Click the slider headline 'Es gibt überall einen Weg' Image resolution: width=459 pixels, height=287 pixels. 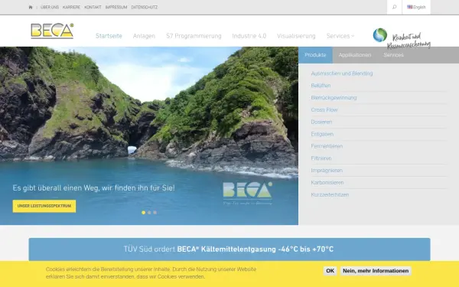[93, 188]
